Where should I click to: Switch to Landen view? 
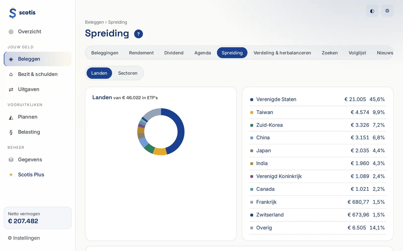[99, 73]
